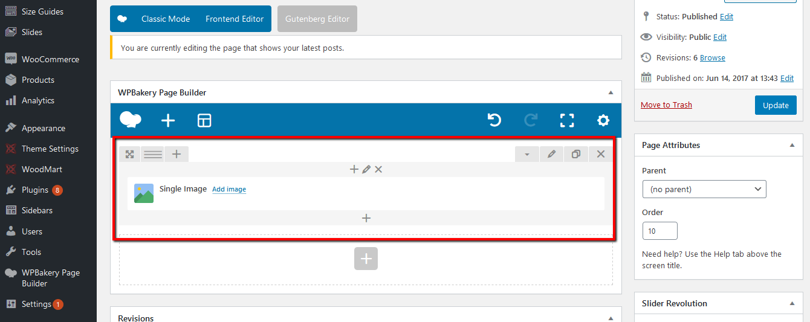Add new row with large gray plus button
This screenshot has height=322, width=810.
point(366,259)
